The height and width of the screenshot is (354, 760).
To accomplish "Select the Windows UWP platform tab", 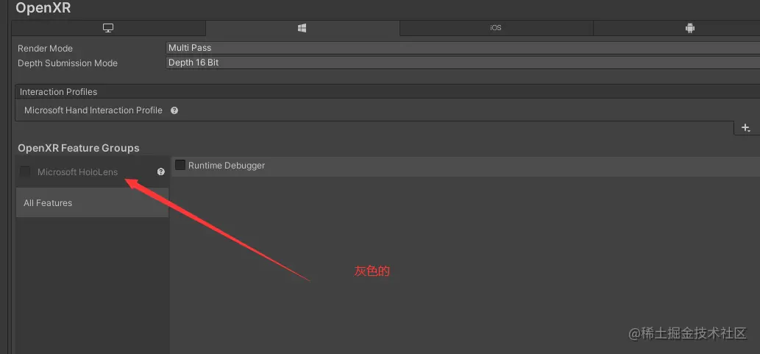I will 302,28.
